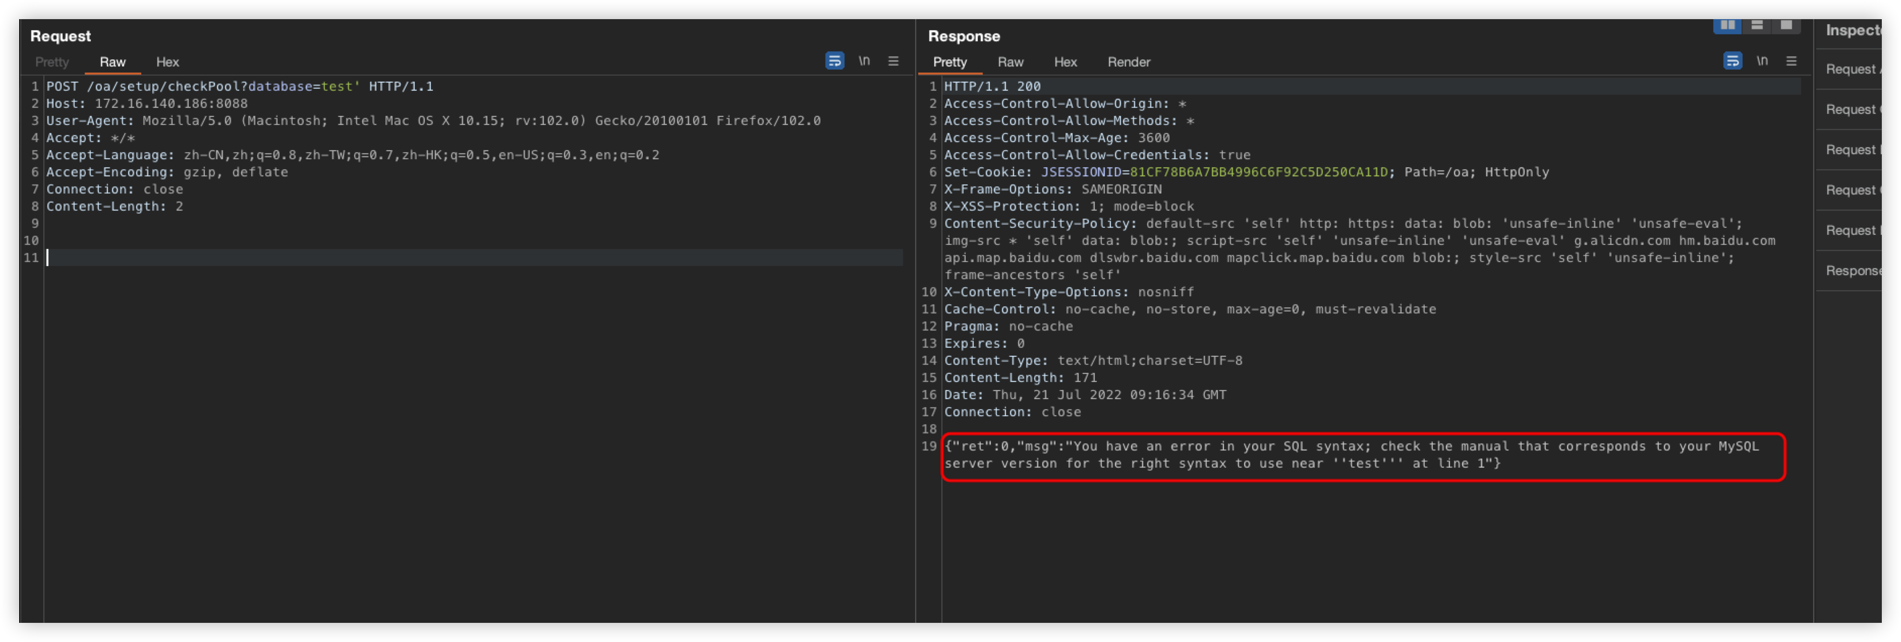This screenshot has width=1901, height=642.
Task: Switch Response view to Raw tab
Action: pos(1010,62)
